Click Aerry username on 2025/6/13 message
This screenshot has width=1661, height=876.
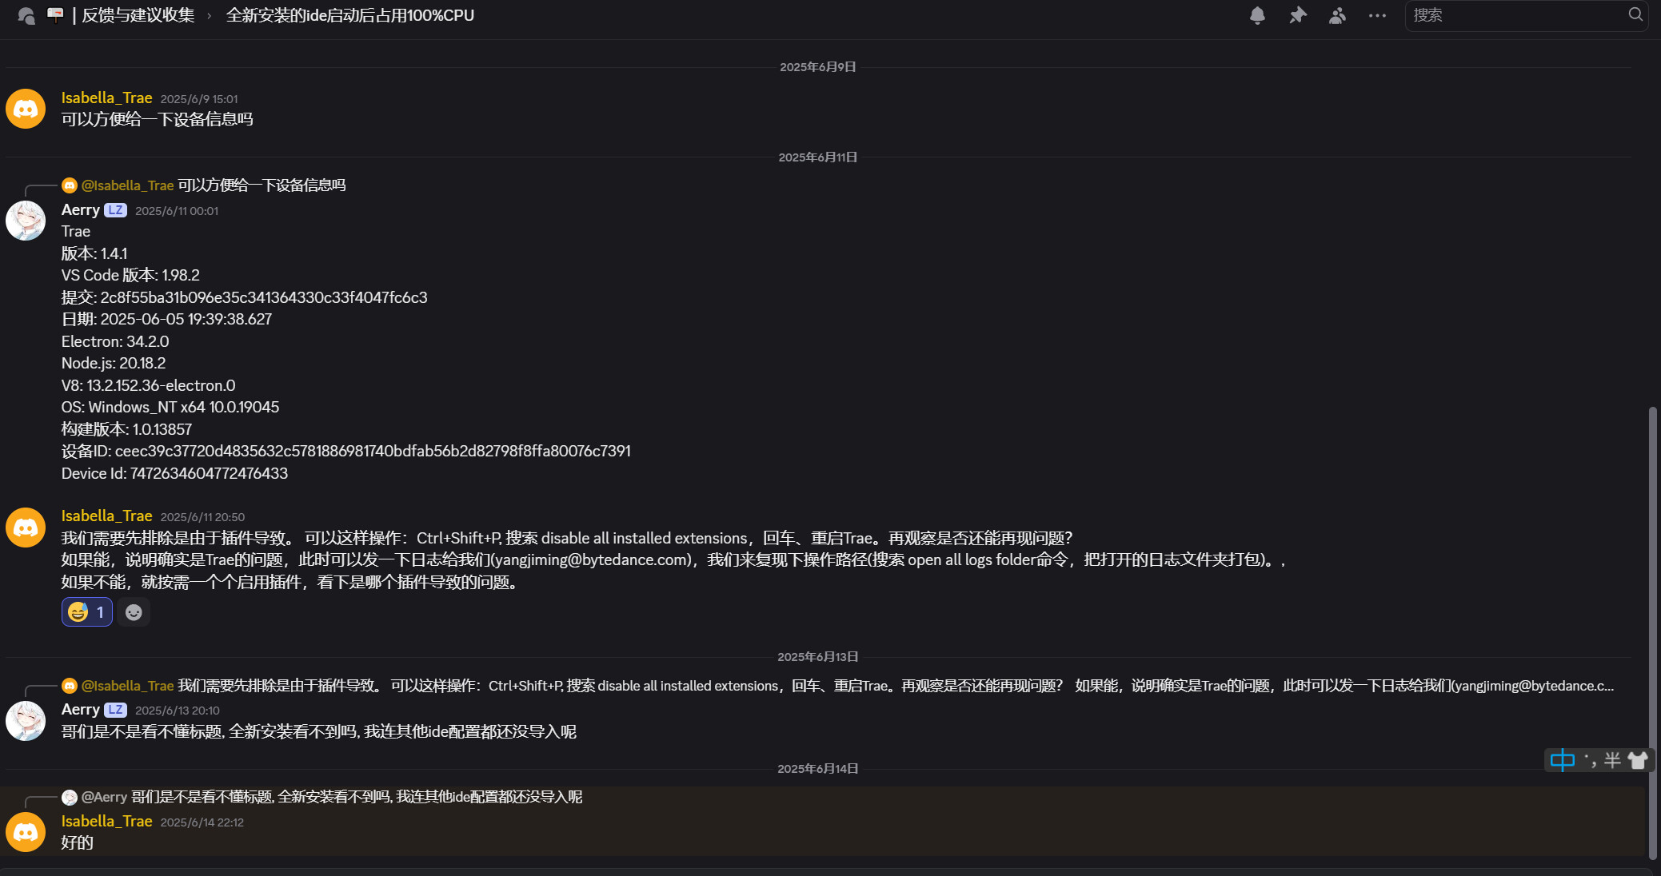point(81,709)
